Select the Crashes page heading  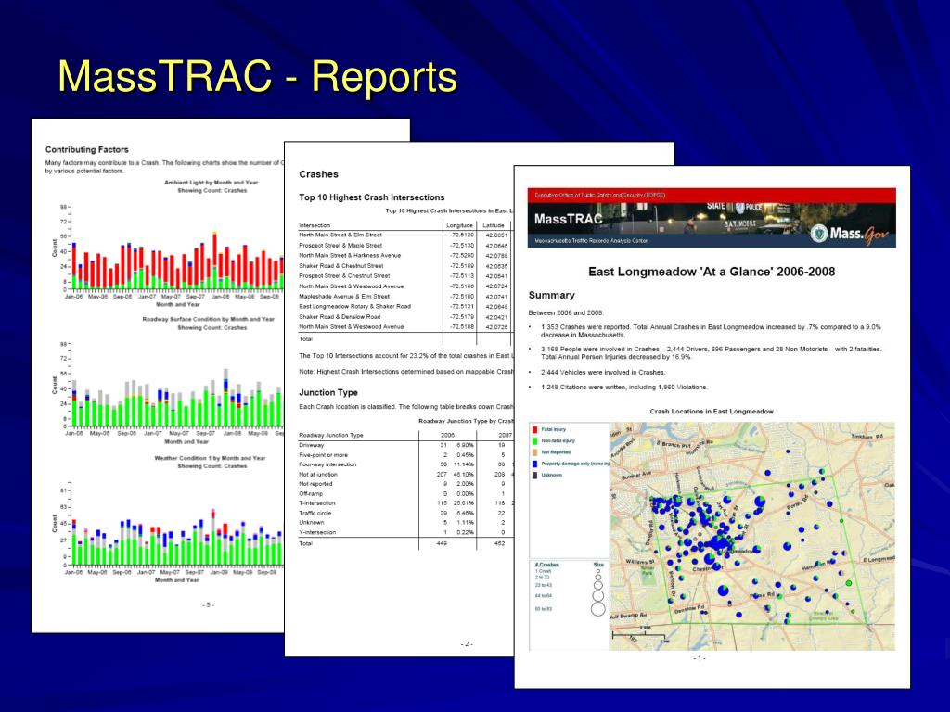coord(318,174)
